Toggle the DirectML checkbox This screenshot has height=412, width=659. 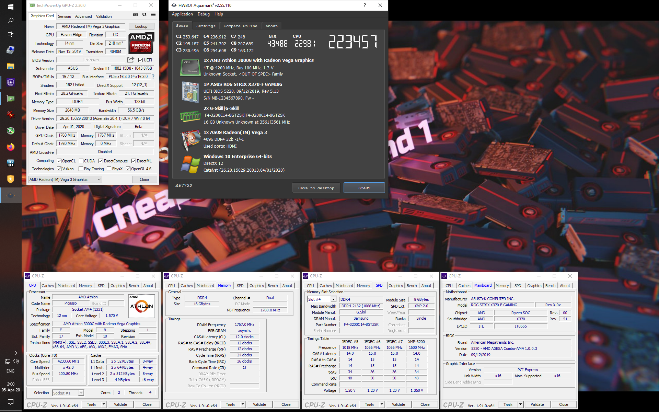134,161
